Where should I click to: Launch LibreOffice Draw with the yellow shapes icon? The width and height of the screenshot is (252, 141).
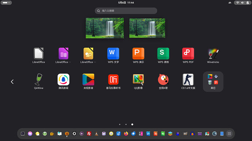88,55
